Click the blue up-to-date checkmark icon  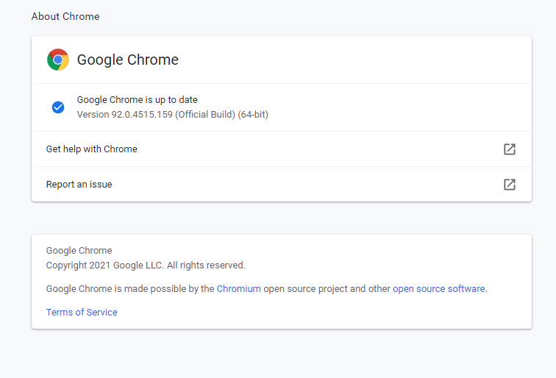point(58,107)
